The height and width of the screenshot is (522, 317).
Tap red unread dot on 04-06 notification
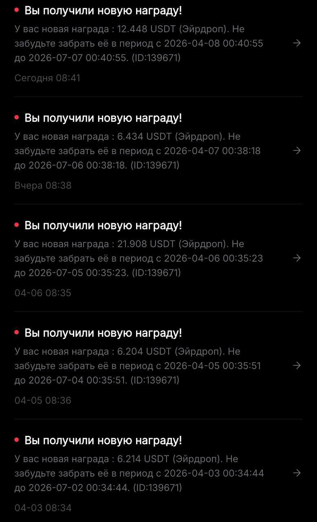tap(17, 225)
